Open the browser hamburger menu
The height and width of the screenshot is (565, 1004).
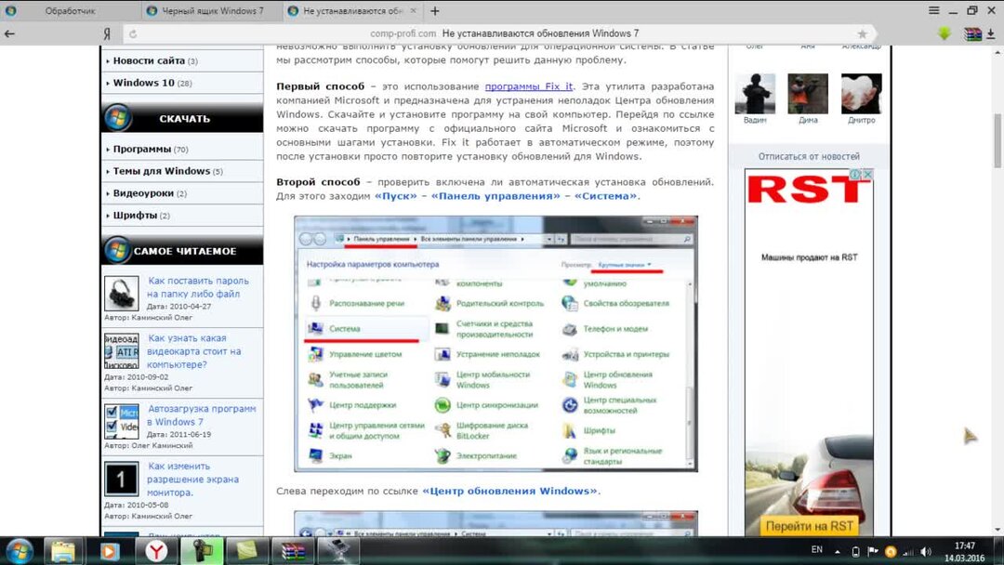934,10
